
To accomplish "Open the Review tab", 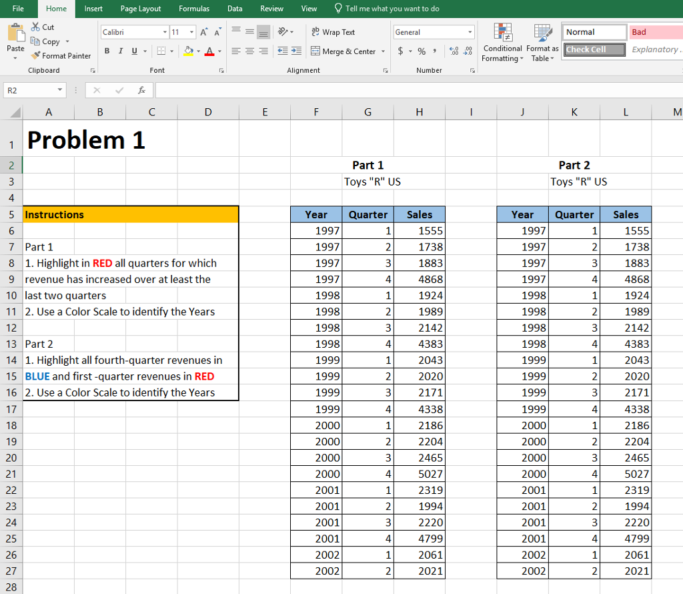I will tap(271, 9).
